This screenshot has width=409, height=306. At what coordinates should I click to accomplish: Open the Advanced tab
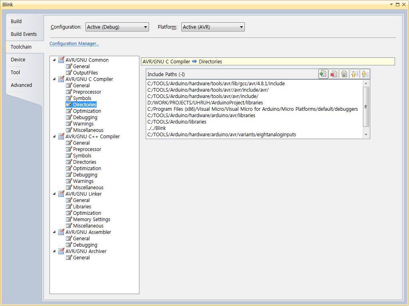tap(21, 85)
